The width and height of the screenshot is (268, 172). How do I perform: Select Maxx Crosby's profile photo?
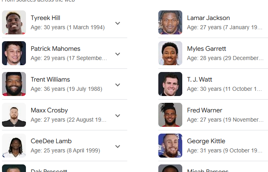point(14,115)
